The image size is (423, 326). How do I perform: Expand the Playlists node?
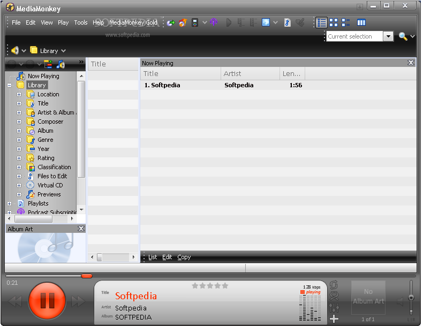pyautogui.click(x=10, y=203)
